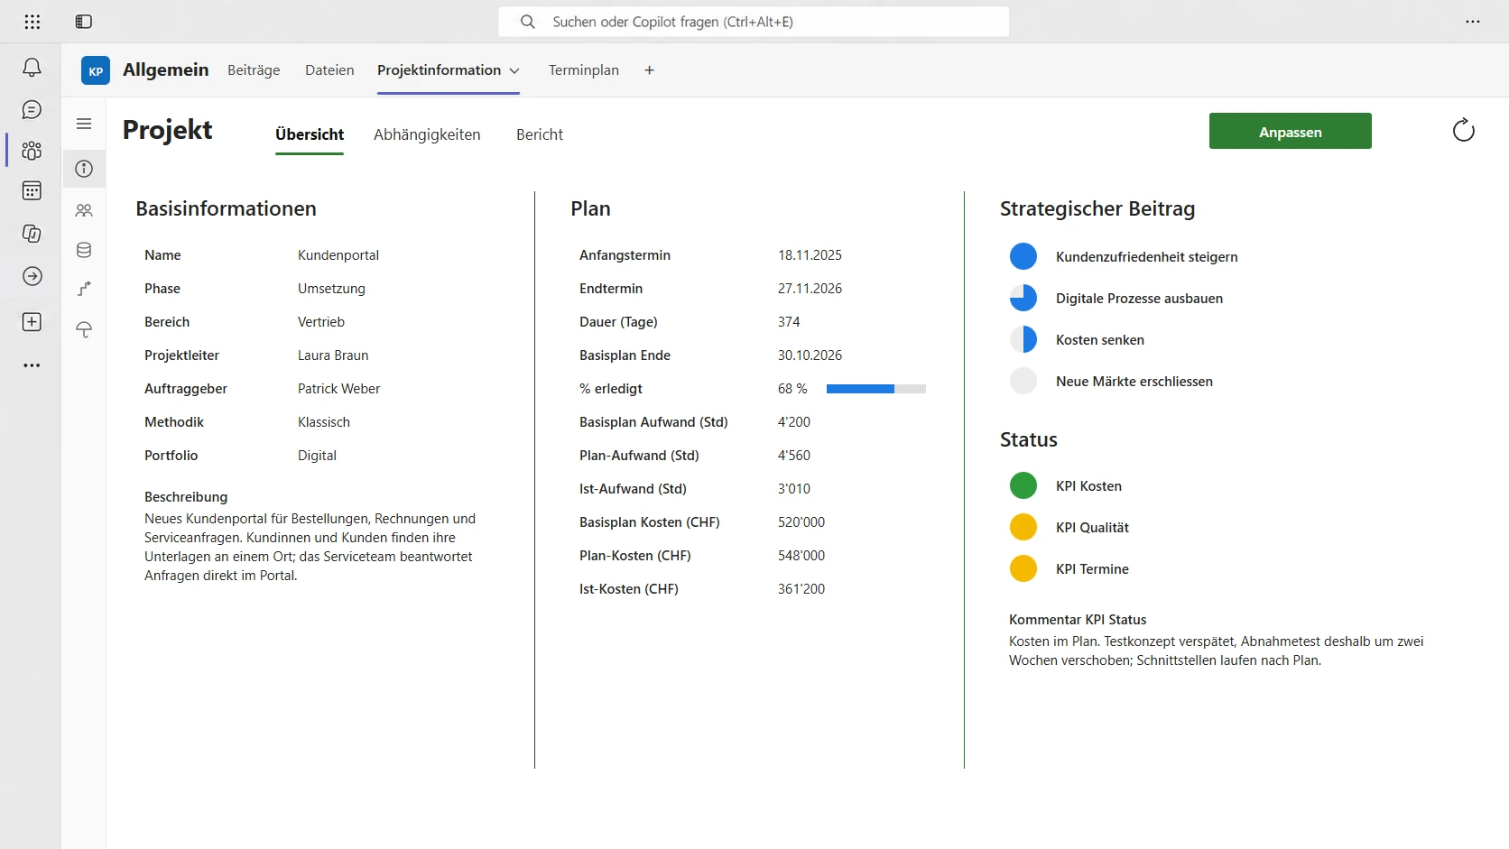
Task: Click the Endtermin value 27.11.2026
Action: 810,289
